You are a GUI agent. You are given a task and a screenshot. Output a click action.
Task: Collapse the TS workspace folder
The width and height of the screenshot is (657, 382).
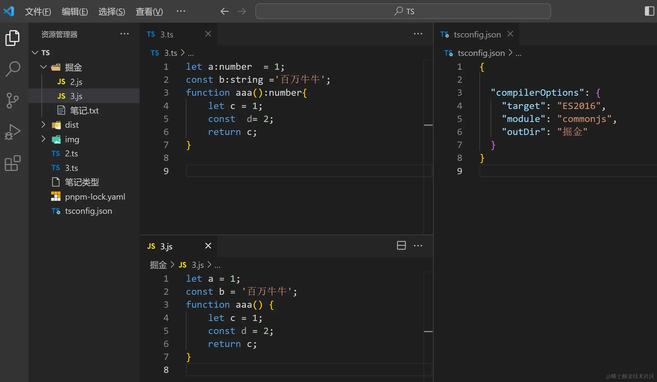tap(34, 53)
